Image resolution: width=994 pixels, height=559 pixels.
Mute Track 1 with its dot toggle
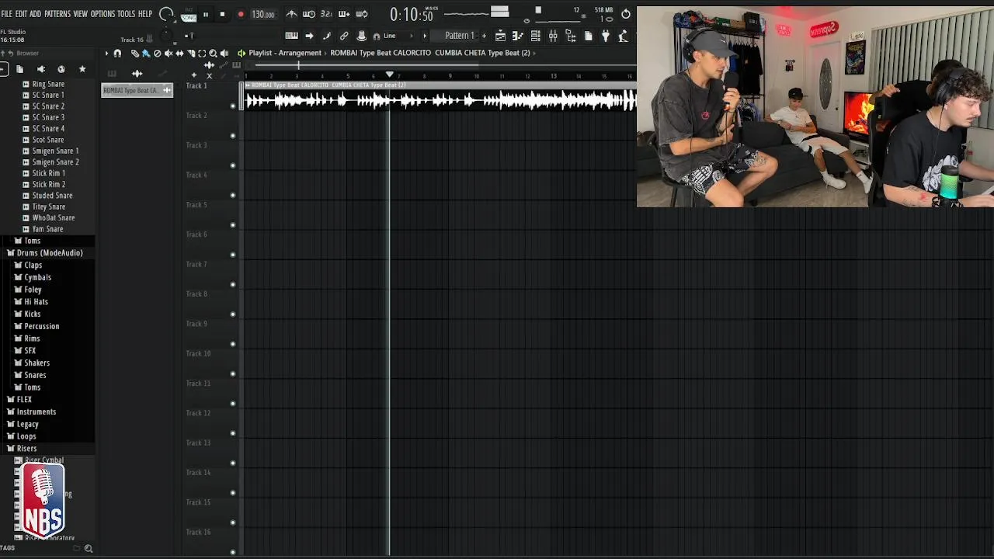(233, 106)
